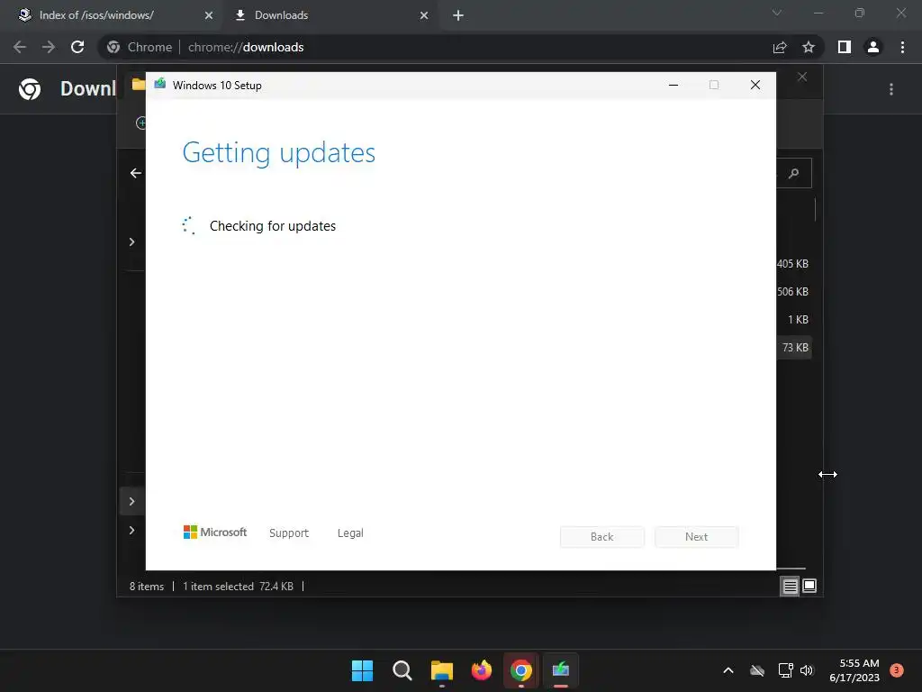Click the Chrome reload page icon
The width and height of the screenshot is (922, 692).
[x=77, y=47]
